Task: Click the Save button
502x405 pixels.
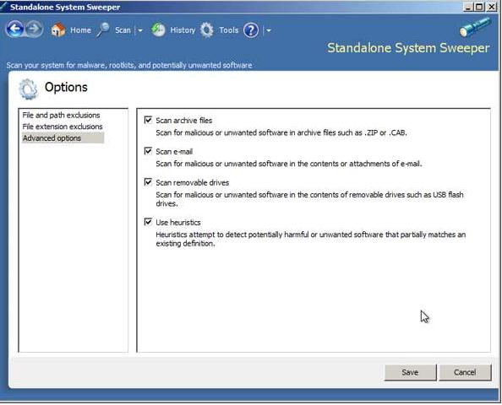Action: coord(410,372)
